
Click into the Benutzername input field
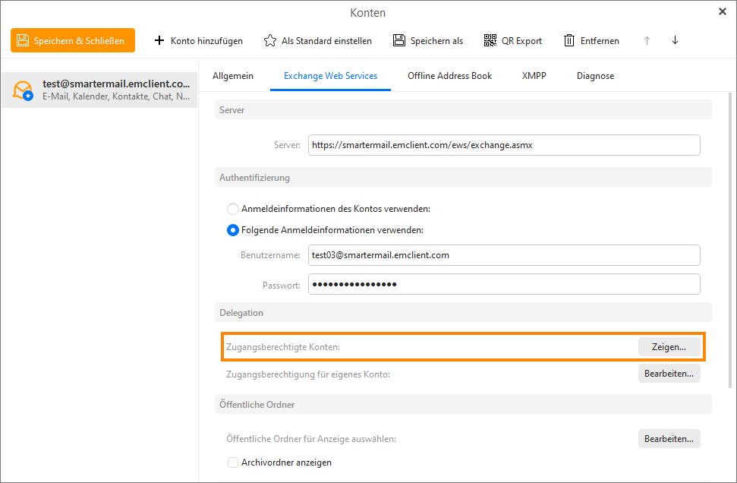[503, 255]
